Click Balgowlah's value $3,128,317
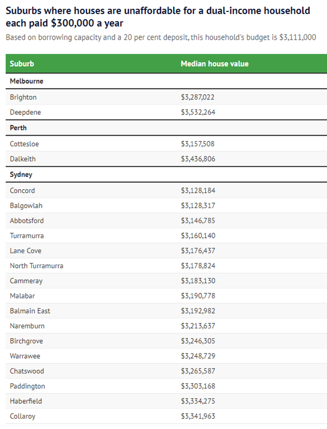Viewport: 327px width, 429px height. 198,206
